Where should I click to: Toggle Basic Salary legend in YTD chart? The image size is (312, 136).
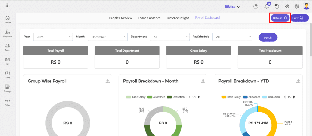(x=231, y=97)
